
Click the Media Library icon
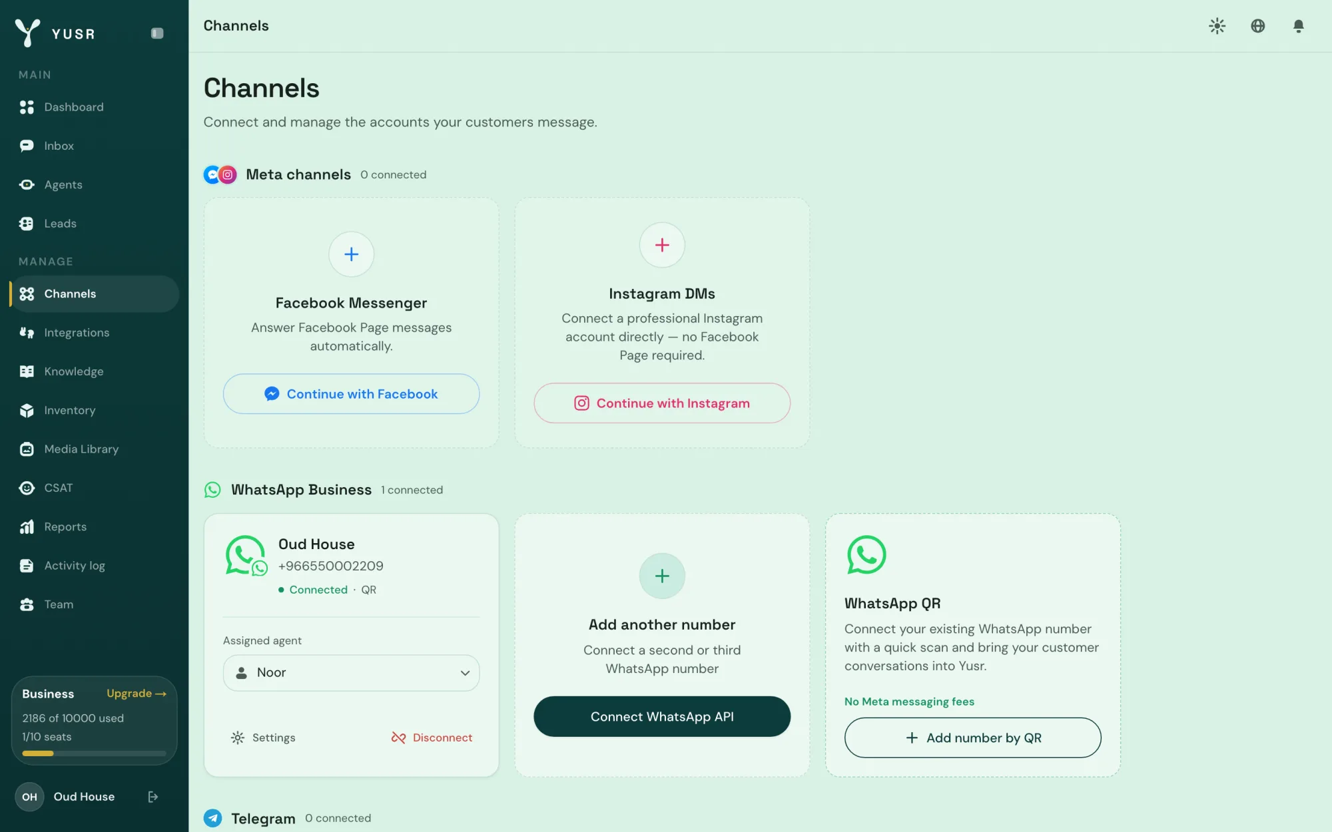coord(27,449)
